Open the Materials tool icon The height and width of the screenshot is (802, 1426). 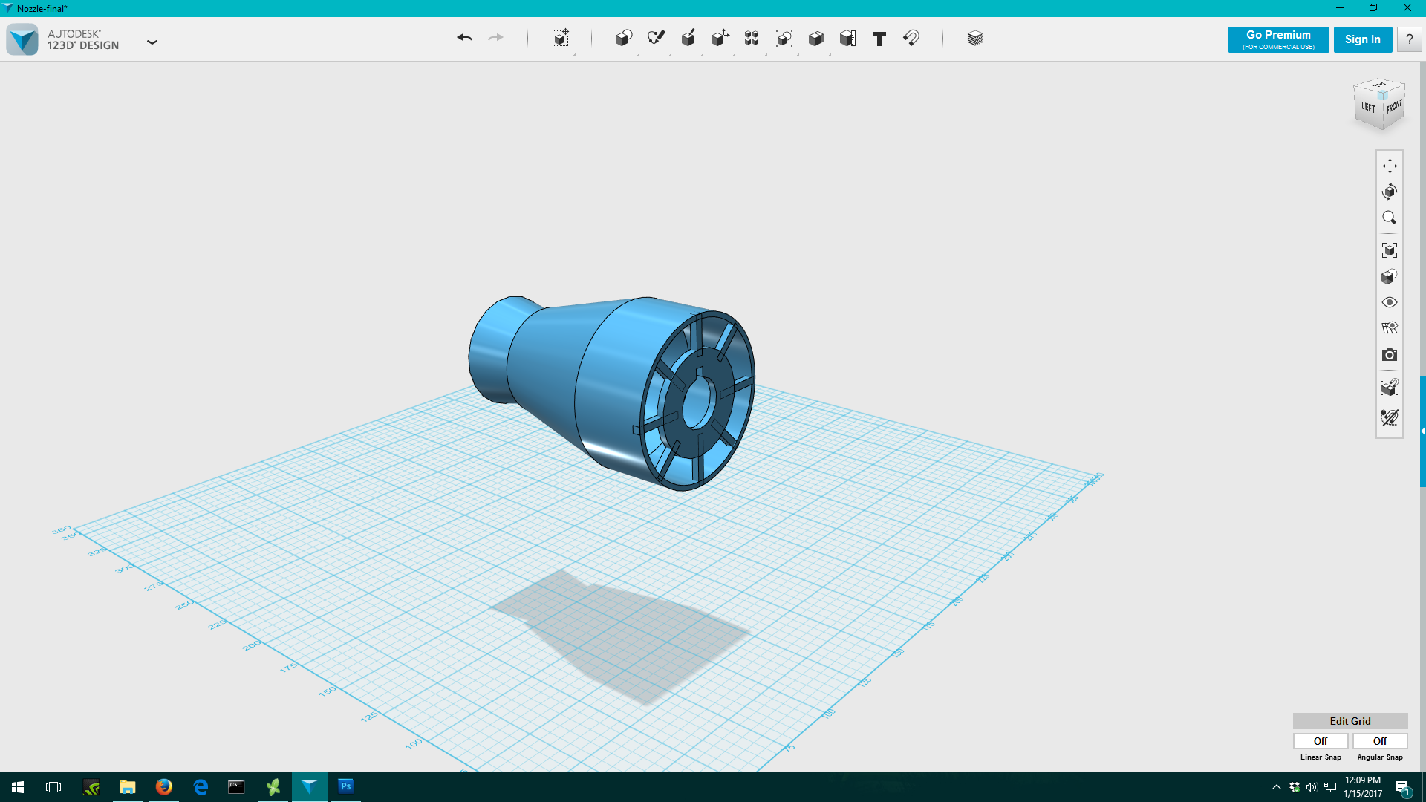975,38
